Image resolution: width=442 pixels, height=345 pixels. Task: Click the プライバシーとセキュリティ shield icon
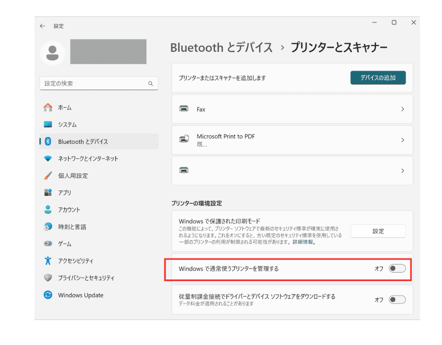(47, 278)
